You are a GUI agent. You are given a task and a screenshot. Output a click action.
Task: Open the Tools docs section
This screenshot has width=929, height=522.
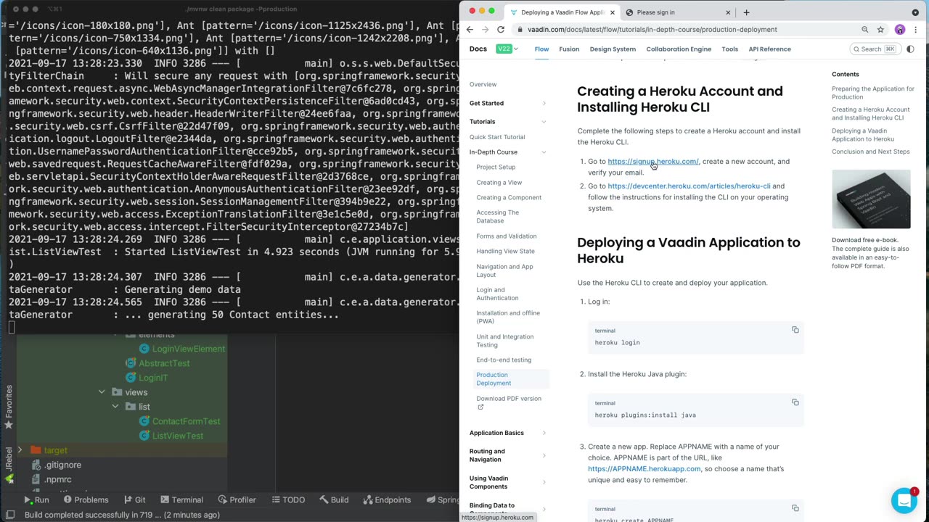coord(729,49)
